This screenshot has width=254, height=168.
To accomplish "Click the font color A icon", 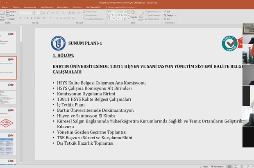I will 50,18.
